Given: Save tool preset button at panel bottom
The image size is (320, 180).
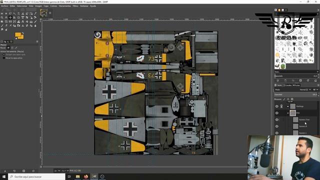Looking at the screenshot, I should click(x=5, y=171).
